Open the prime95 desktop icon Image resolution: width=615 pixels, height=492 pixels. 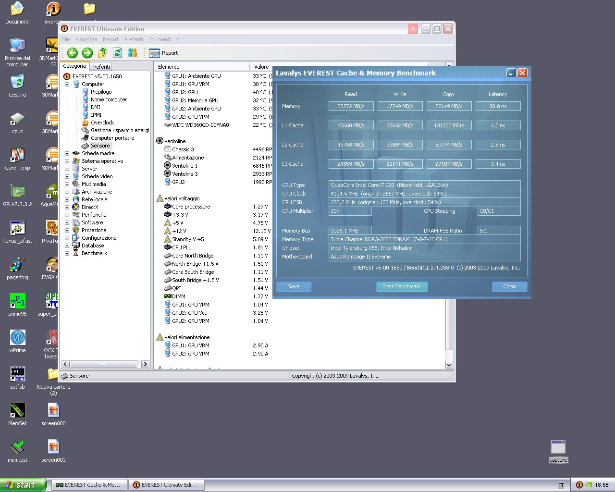pos(17,305)
